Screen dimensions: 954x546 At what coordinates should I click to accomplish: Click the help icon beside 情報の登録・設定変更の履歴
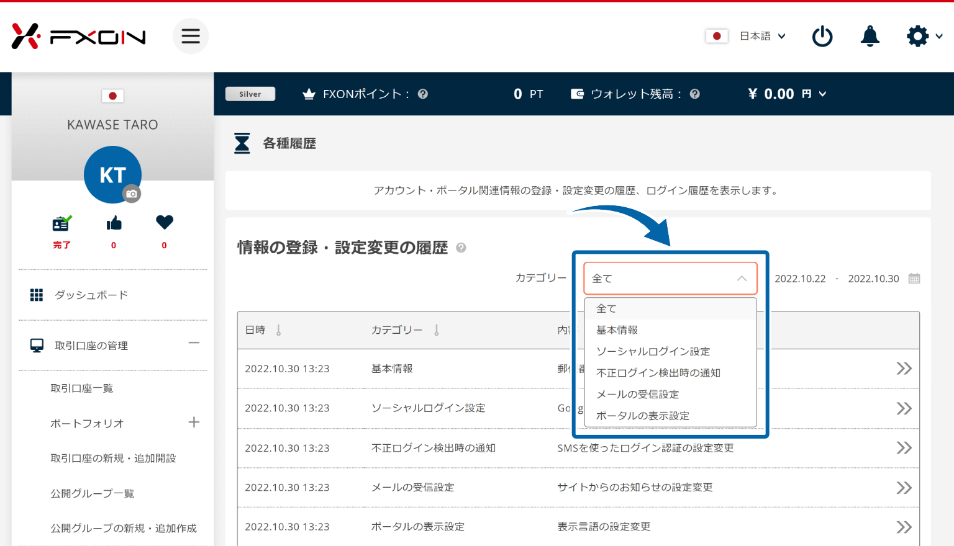[461, 248]
